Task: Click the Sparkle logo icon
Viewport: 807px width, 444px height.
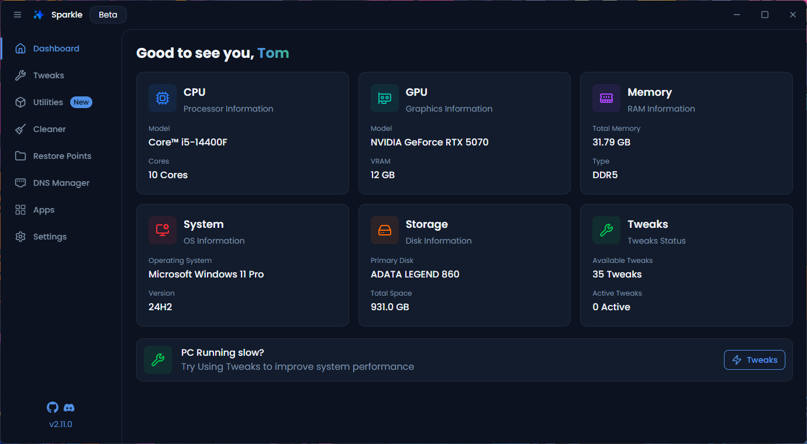Action: (x=39, y=15)
